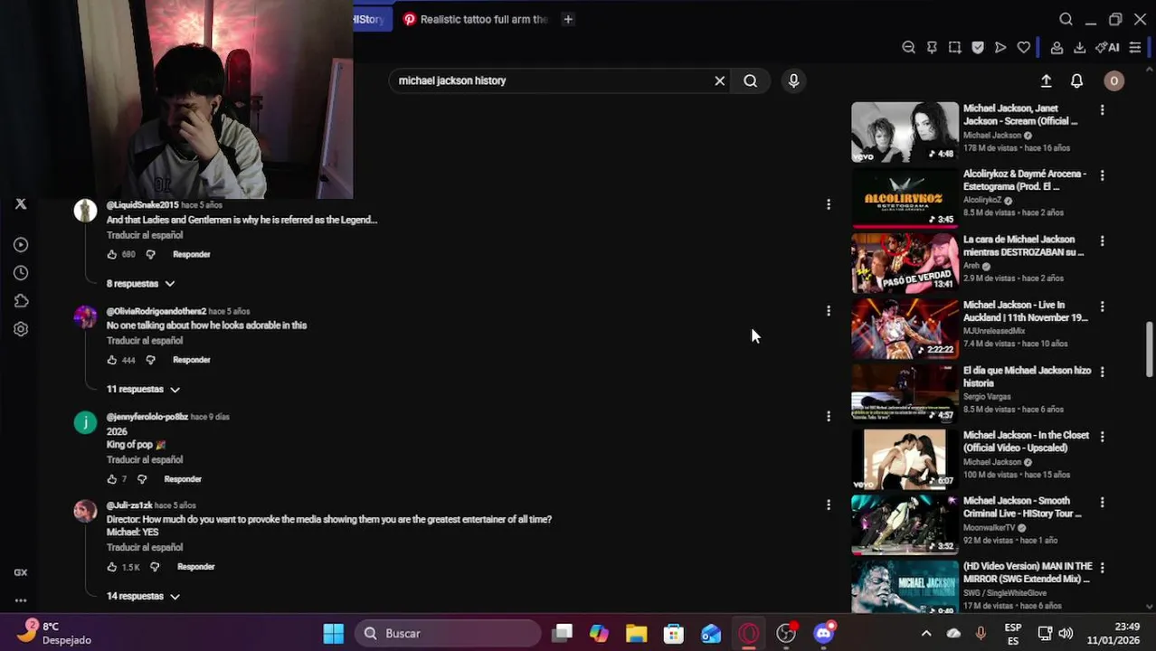Screen dimensions: 1156x651
Task: Open the browser profile icon in toolbar
Action: click(x=1057, y=47)
